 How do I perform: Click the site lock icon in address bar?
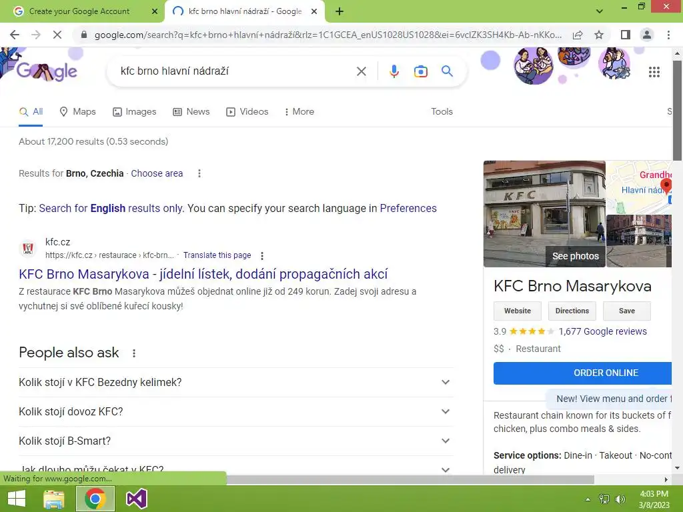[x=84, y=35]
